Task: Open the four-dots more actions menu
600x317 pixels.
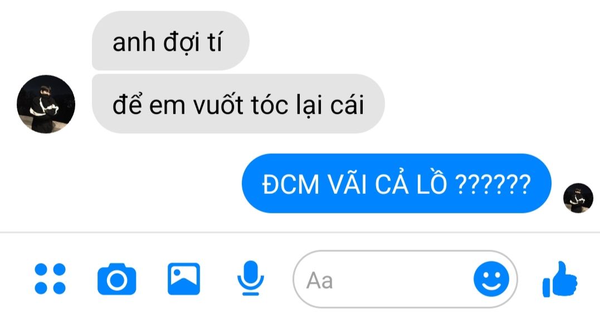Action: click(x=50, y=279)
